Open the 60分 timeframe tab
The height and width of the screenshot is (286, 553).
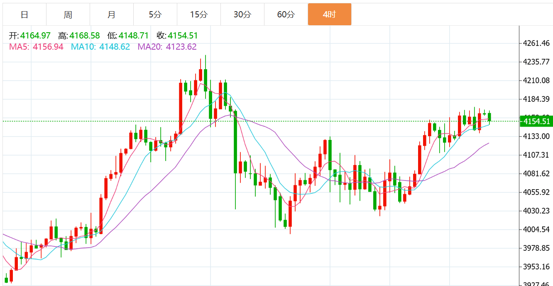tap(286, 15)
